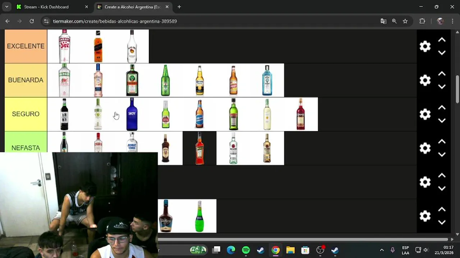
Task: Open Microsoft Store from taskbar
Action: [305, 250]
